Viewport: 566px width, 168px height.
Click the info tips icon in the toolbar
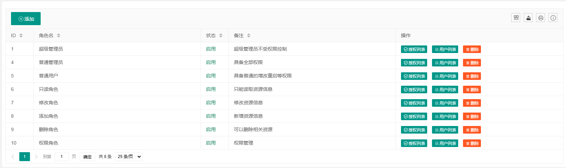coord(553,18)
